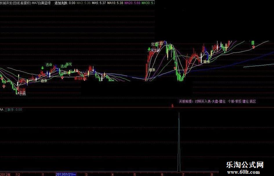Click the 5.36 low price label
This screenshot has width=274, height=176.
pyautogui.click(x=23, y=94)
